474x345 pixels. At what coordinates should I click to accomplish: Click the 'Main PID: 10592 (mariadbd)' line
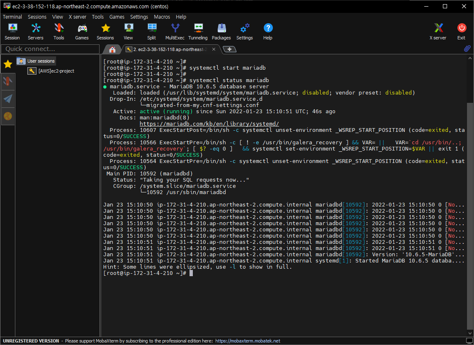tap(149, 174)
